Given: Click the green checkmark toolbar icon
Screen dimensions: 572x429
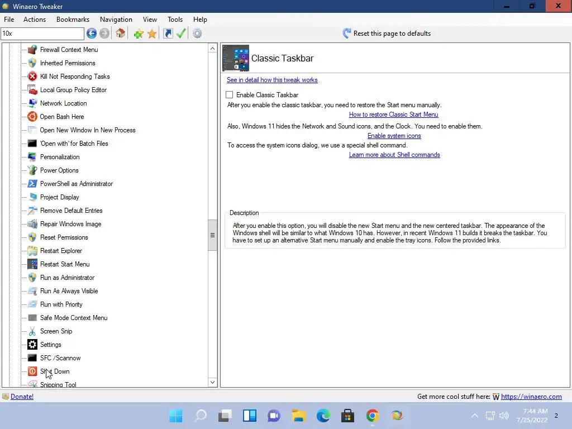Looking at the screenshot, I should click(x=181, y=34).
